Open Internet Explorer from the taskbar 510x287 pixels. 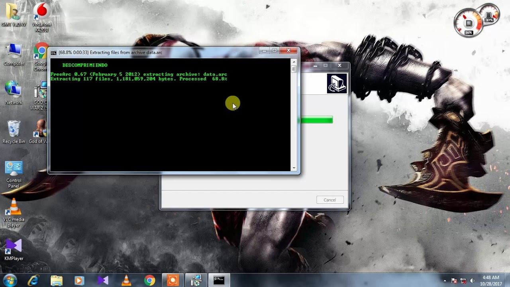[33, 280]
